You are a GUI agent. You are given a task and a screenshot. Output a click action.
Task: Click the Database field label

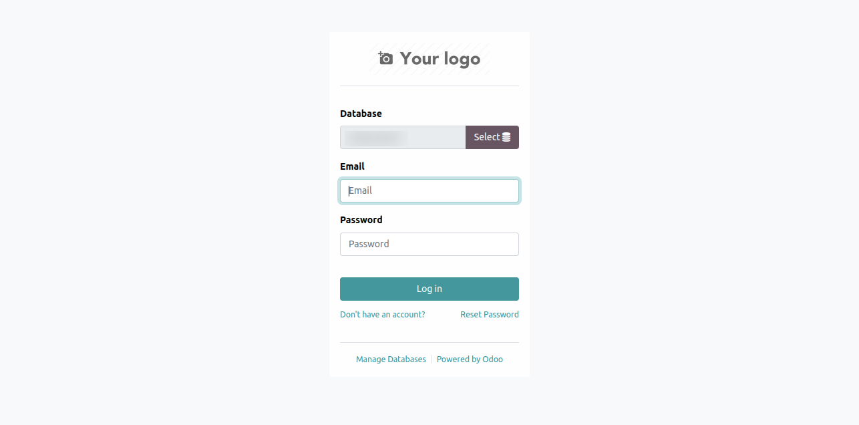coord(361,114)
